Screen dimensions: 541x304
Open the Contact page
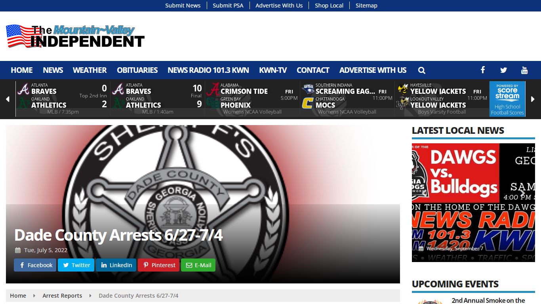(x=313, y=70)
